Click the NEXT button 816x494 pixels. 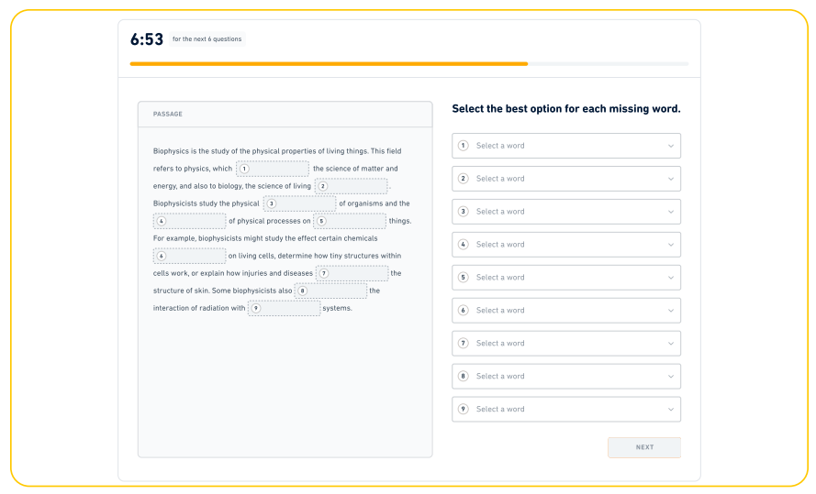[643, 447]
